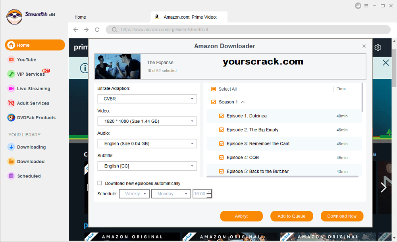The height and width of the screenshot is (242, 397).
Task: Click The Expanse thumbnail image
Action: tap(118, 66)
